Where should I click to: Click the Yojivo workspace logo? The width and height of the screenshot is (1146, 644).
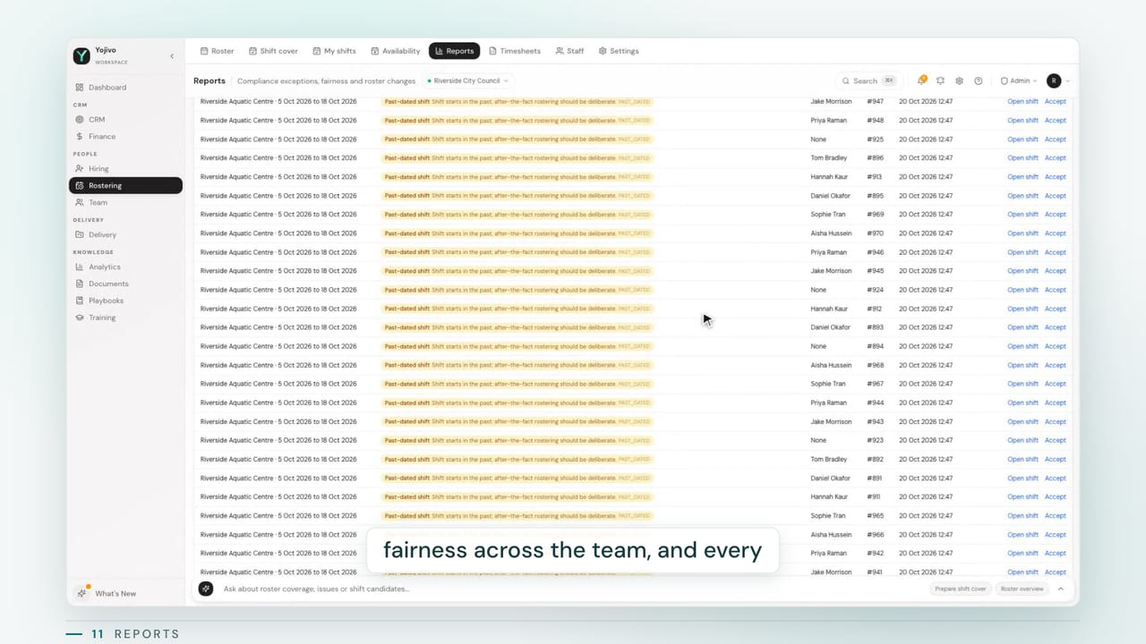81,55
